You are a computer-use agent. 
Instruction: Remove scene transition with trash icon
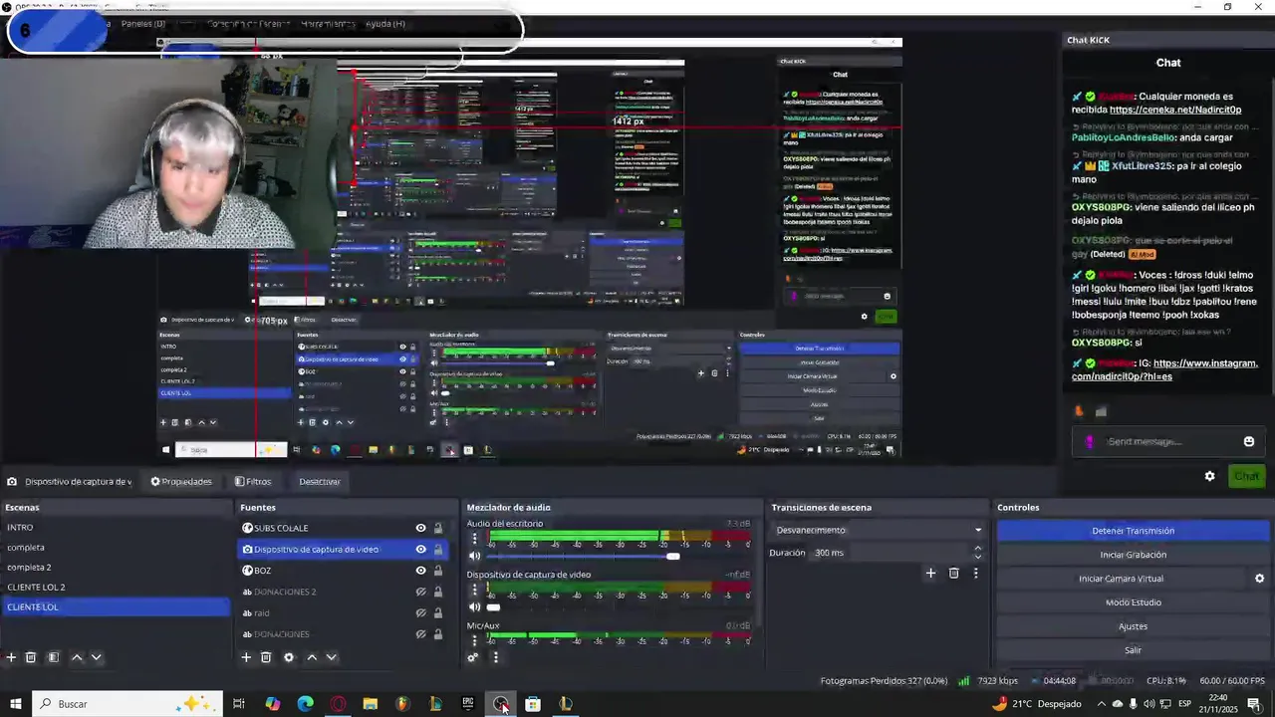(953, 573)
